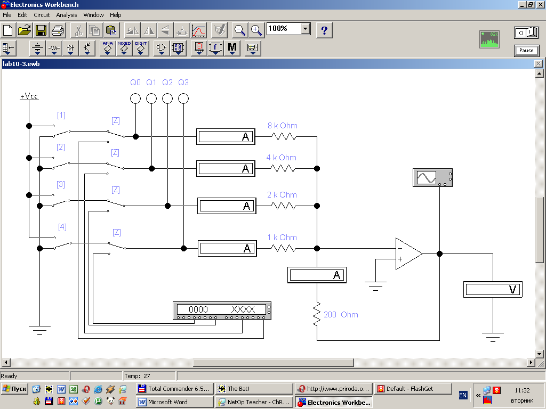This screenshot has height=409, width=546.
Task: Display analysis graphs
Action: click(198, 30)
